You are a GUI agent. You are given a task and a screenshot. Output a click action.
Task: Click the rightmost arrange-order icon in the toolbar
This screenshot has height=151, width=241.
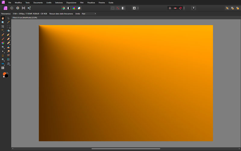pos(238,8)
